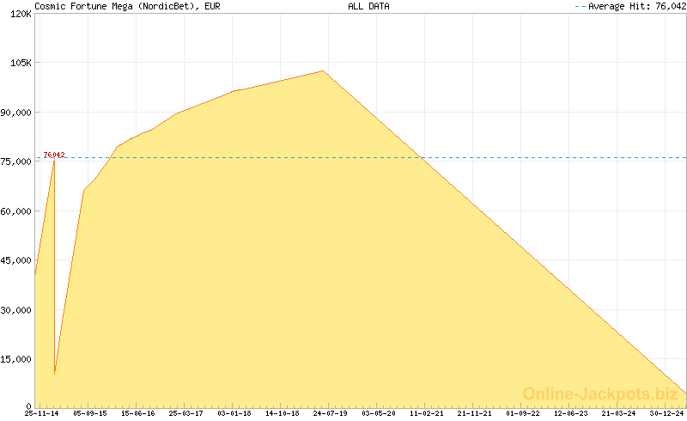Click the lowest dip point after first hit
The image size is (687, 421).
pos(55,374)
